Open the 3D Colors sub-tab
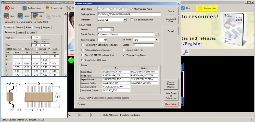 (x=31, y=33)
